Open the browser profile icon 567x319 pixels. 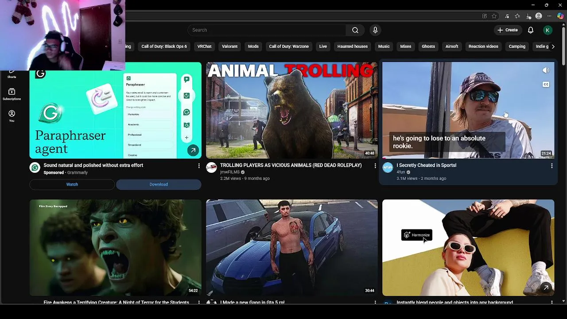pos(539,16)
